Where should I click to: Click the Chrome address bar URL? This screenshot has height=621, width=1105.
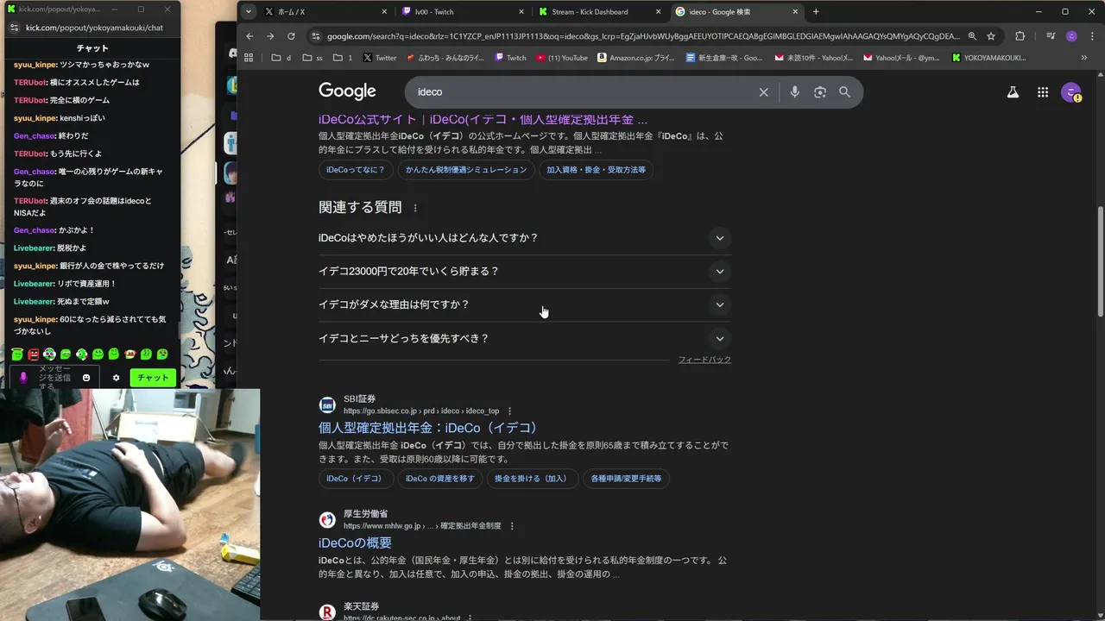coord(643,36)
